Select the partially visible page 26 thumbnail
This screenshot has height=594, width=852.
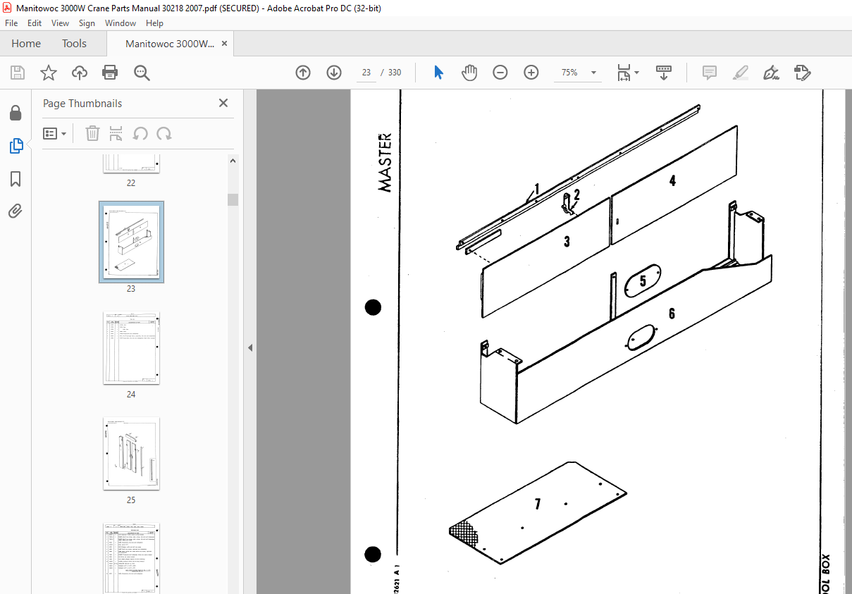point(131,558)
